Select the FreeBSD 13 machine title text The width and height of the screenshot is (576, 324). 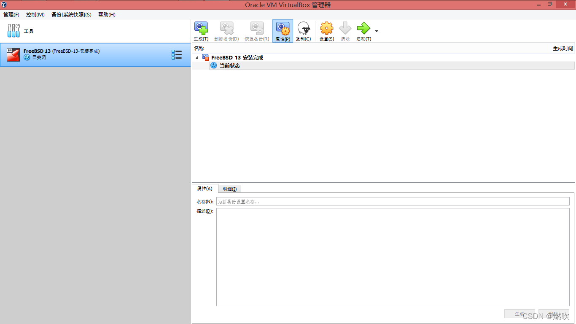click(37, 51)
